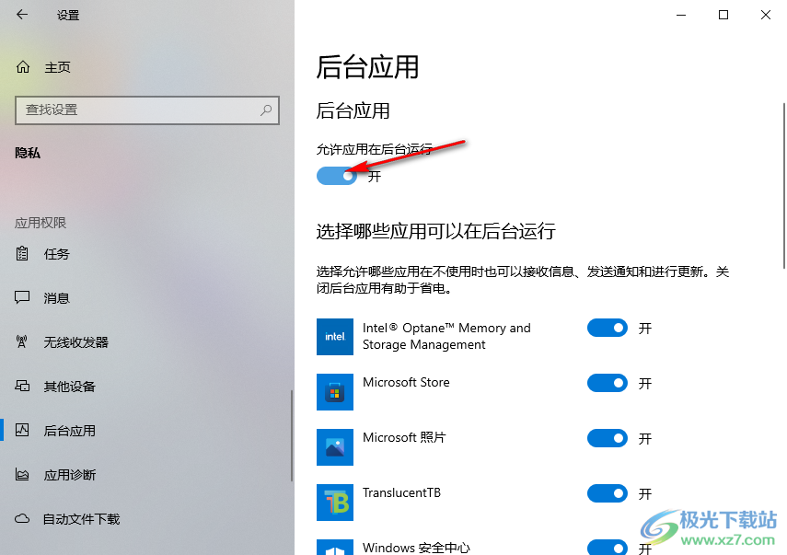Click the TranslucentTB app name
Image resolution: width=787 pixels, height=555 pixels.
click(x=401, y=492)
